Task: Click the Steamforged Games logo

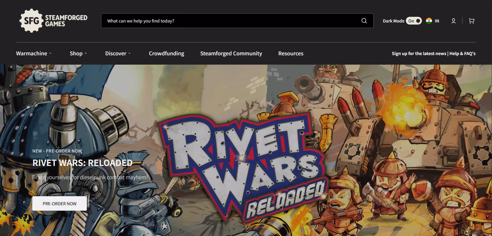Action: pyautogui.click(x=54, y=21)
